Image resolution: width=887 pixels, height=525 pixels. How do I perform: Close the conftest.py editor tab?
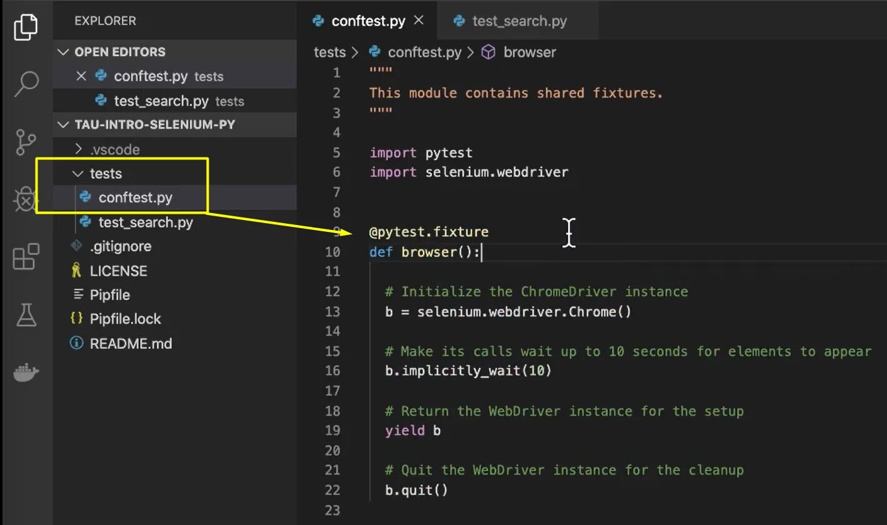click(x=419, y=20)
